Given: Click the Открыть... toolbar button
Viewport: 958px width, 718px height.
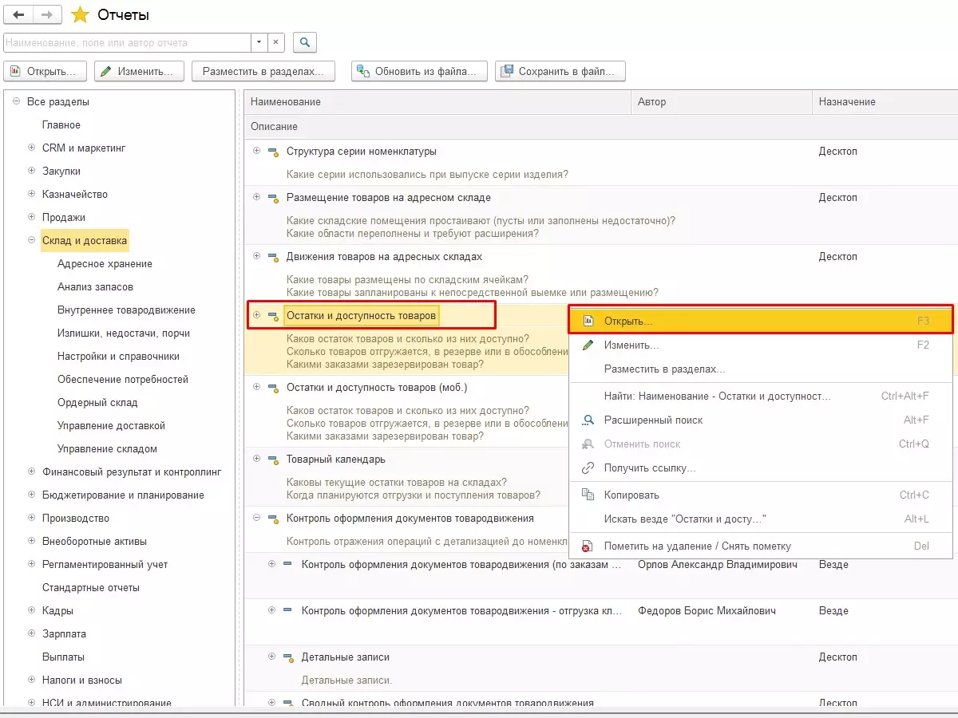Looking at the screenshot, I should (45, 71).
